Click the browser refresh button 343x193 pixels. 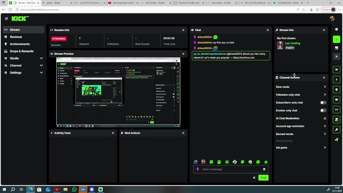[x=10, y=10]
